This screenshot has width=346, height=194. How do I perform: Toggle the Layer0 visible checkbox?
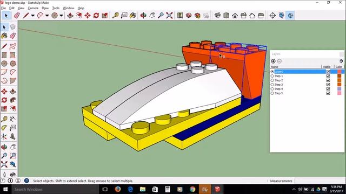point(328,72)
